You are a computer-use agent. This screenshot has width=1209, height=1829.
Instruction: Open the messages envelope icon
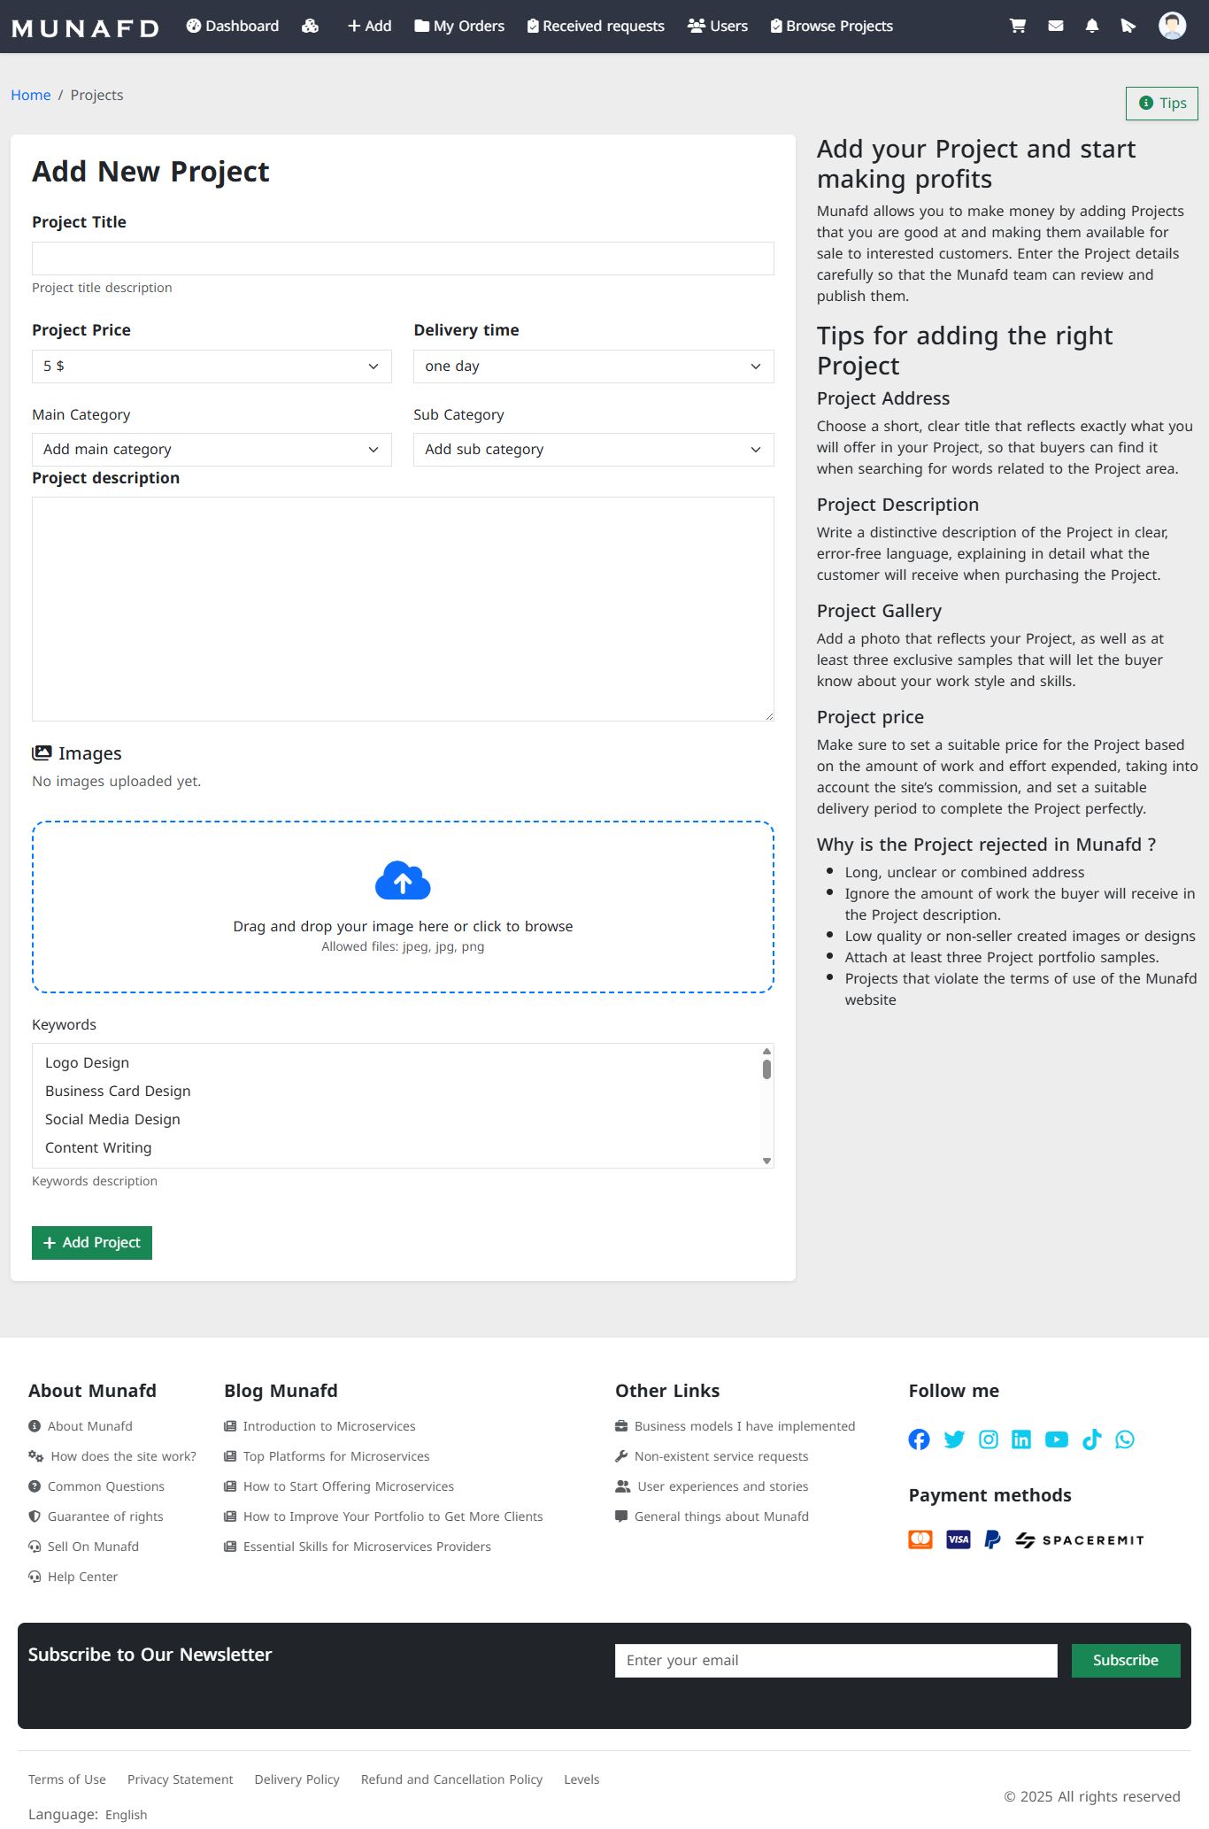pos(1055,26)
